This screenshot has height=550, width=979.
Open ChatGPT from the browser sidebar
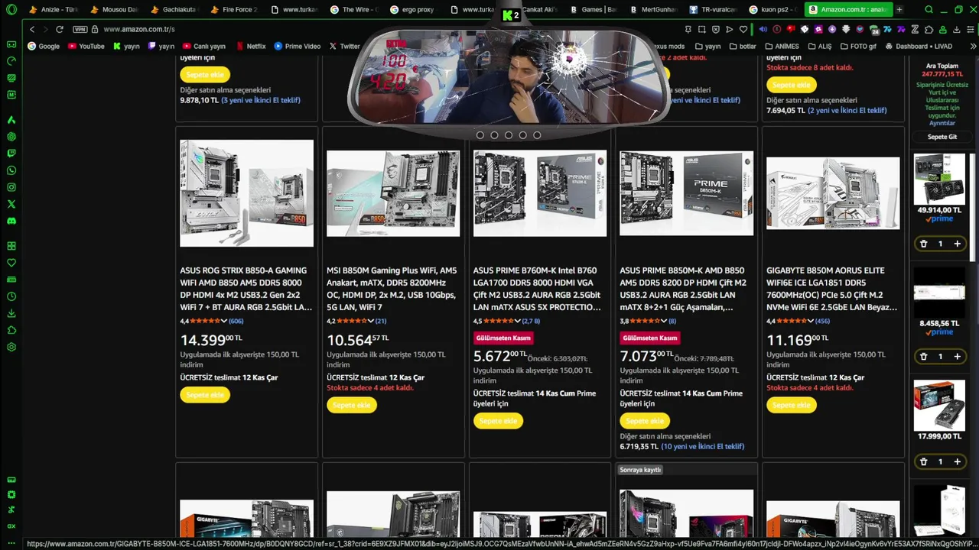11,137
